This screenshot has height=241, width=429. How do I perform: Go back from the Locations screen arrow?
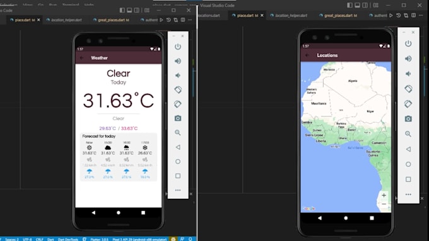click(x=307, y=55)
